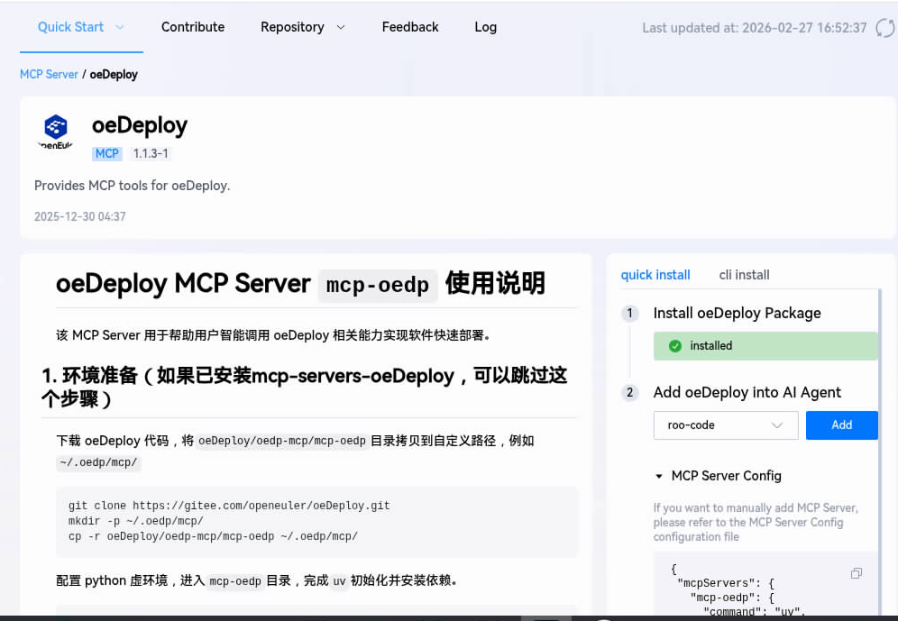This screenshot has height=621, width=898.
Task: Open the roo-code AI agent selector
Action: pos(725,425)
